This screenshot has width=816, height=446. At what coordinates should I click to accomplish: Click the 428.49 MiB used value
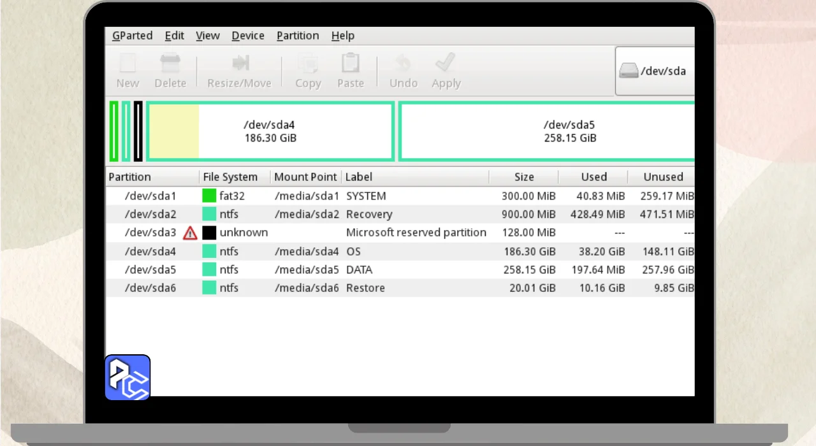(x=598, y=214)
